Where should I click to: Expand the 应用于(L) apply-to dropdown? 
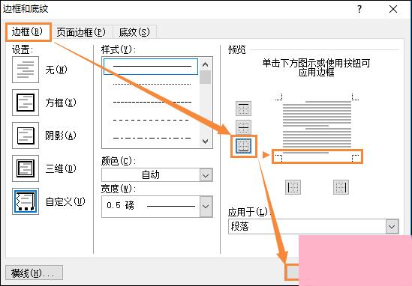(392, 226)
